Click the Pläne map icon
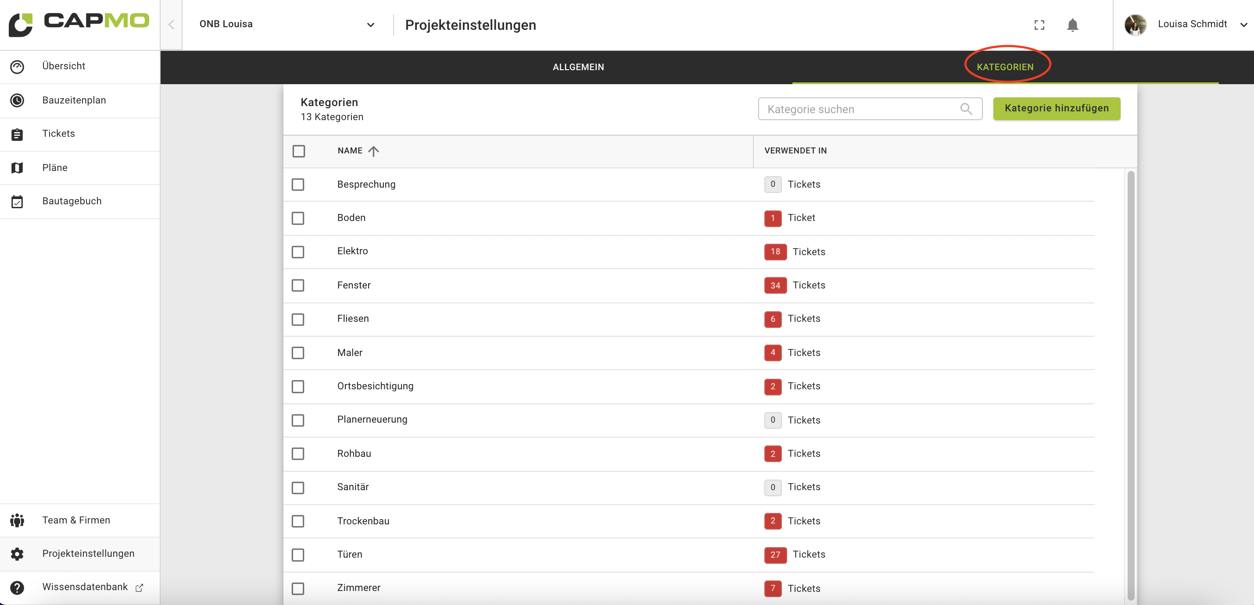The image size is (1254, 605). 17,168
